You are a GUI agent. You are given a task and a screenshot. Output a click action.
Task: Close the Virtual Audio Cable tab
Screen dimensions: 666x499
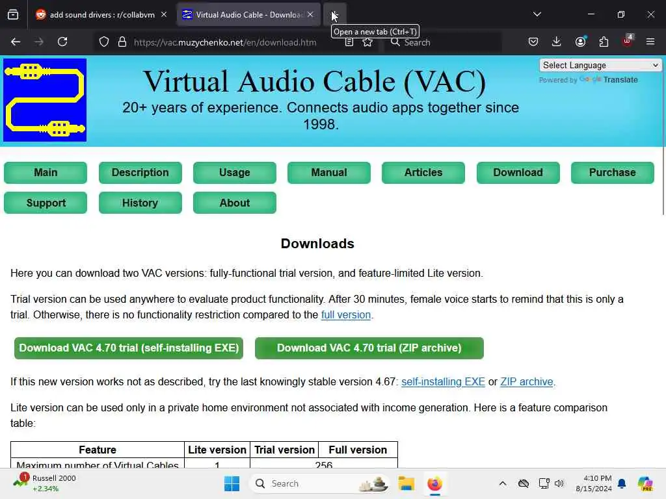click(310, 15)
